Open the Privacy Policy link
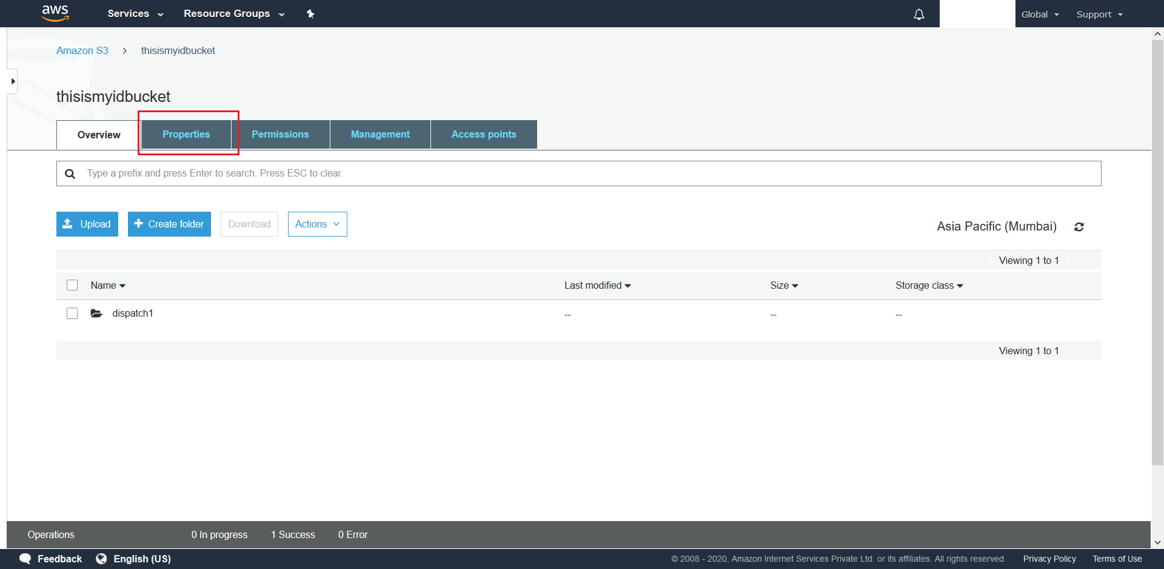This screenshot has height=569, width=1164. (1049, 559)
